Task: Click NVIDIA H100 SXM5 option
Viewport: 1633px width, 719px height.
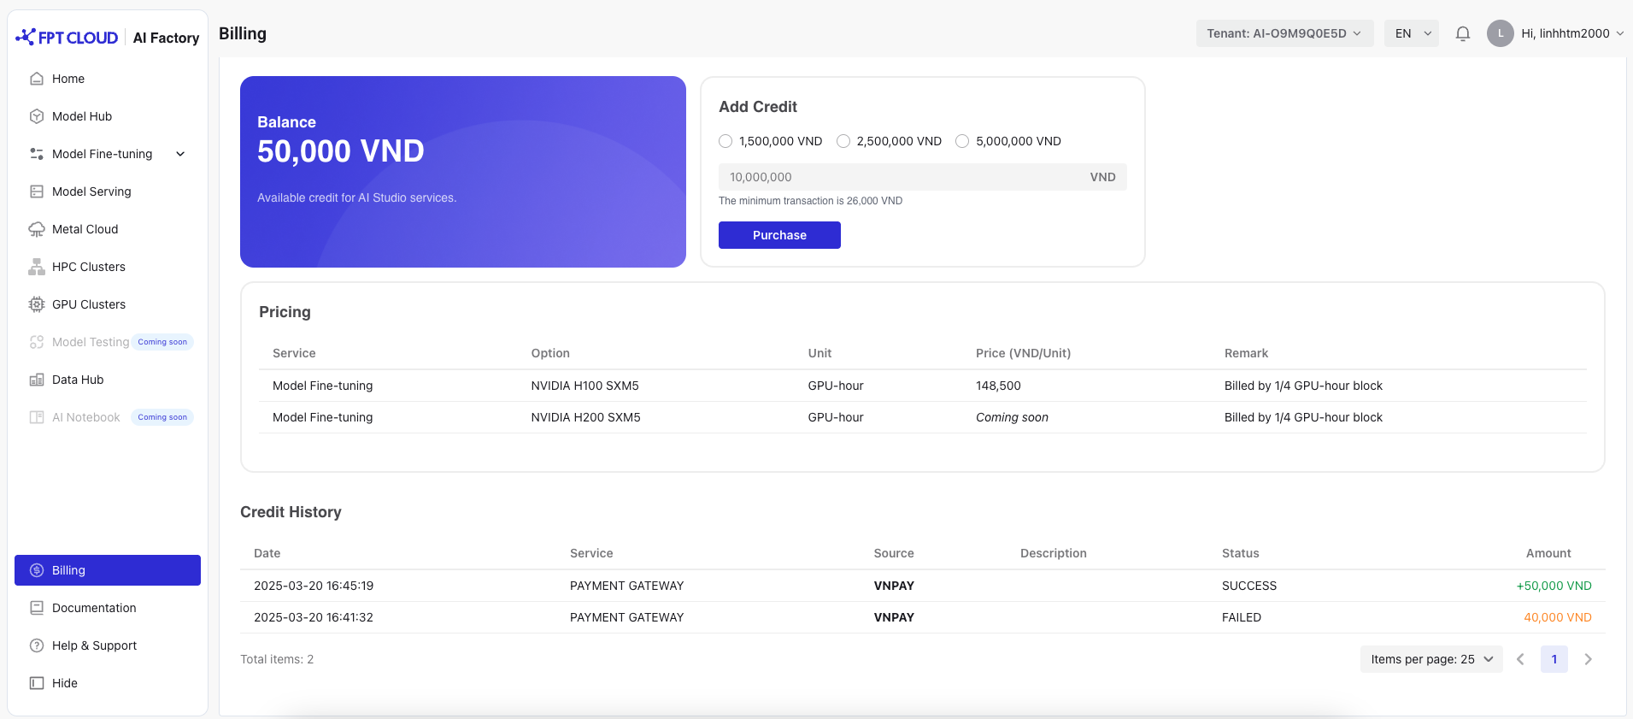Action: [x=584, y=386]
